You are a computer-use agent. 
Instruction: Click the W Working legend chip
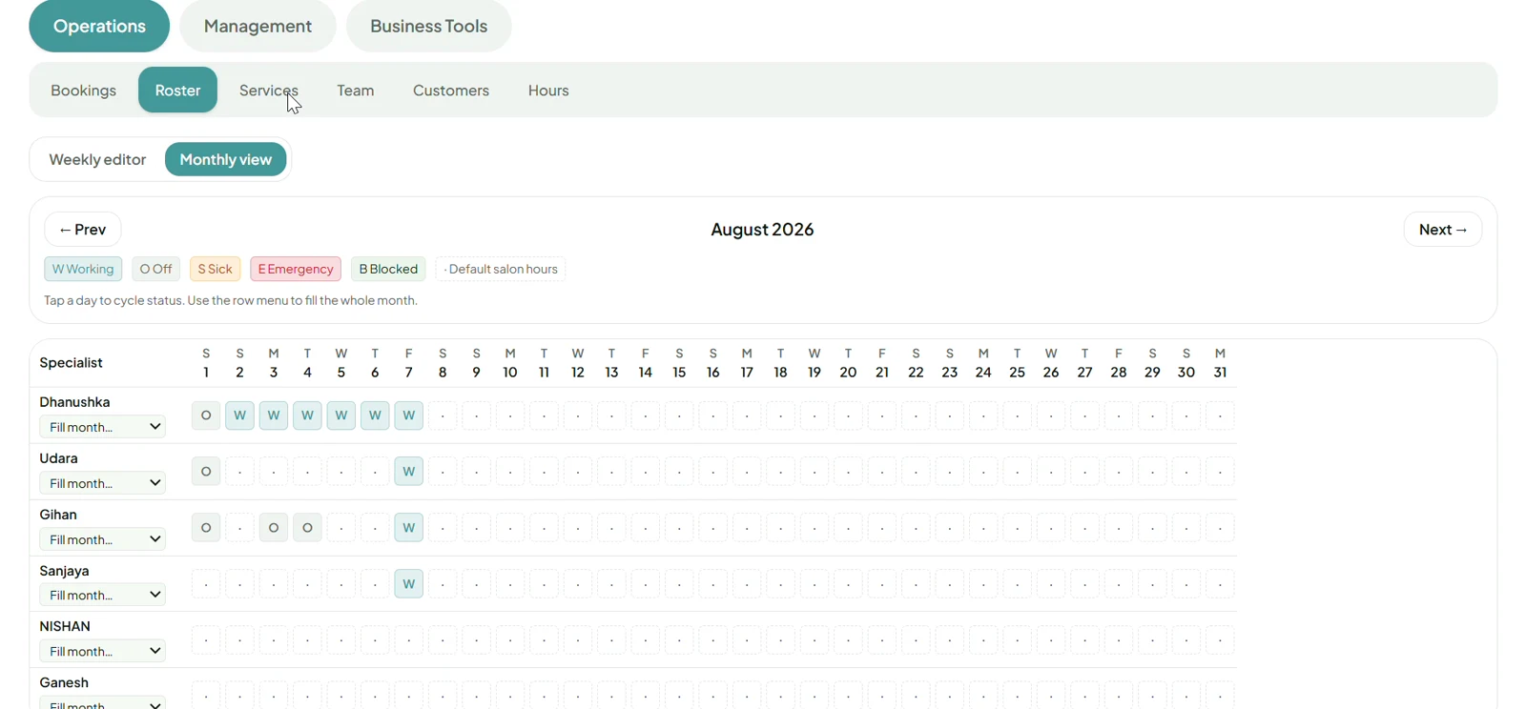tap(83, 269)
